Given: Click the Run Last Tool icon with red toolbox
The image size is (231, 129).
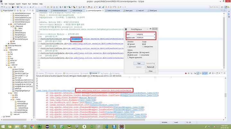Looking at the screenshot, I should coord(74,7).
